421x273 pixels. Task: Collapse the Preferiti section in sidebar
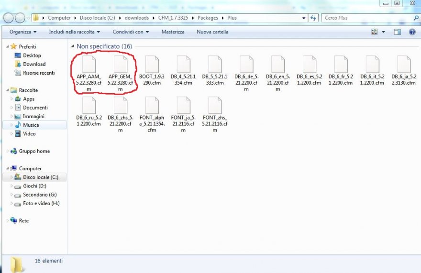[7, 46]
